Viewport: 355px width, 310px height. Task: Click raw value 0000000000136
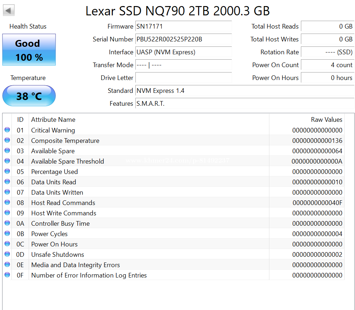point(317,141)
